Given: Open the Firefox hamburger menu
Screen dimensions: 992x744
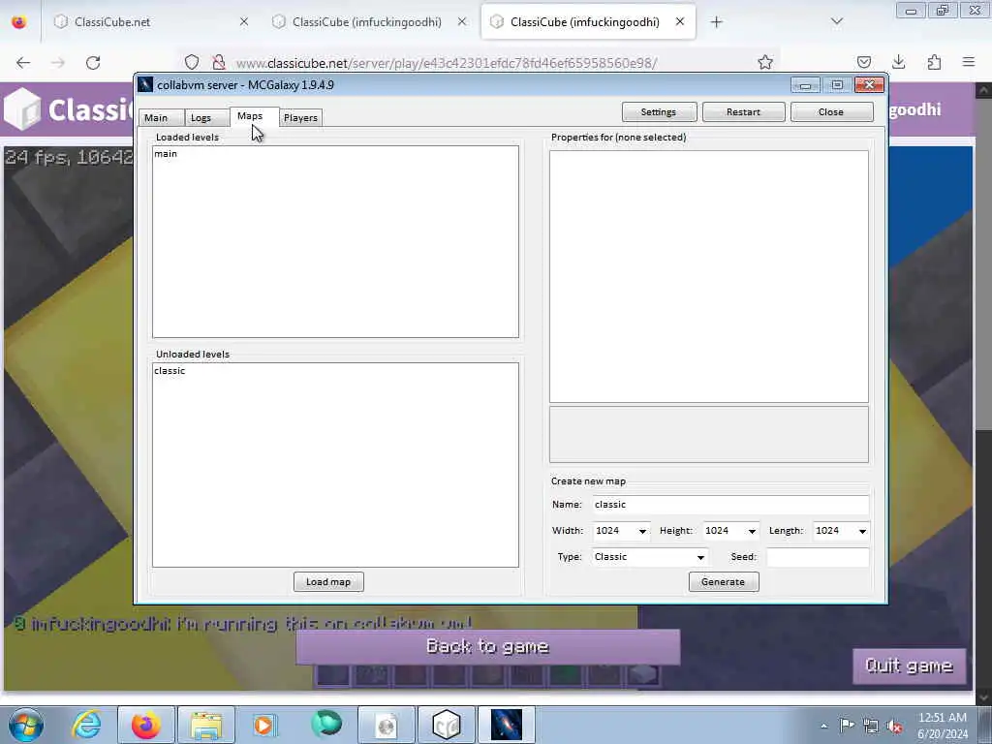Looking at the screenshot, I should click(969, 62).
